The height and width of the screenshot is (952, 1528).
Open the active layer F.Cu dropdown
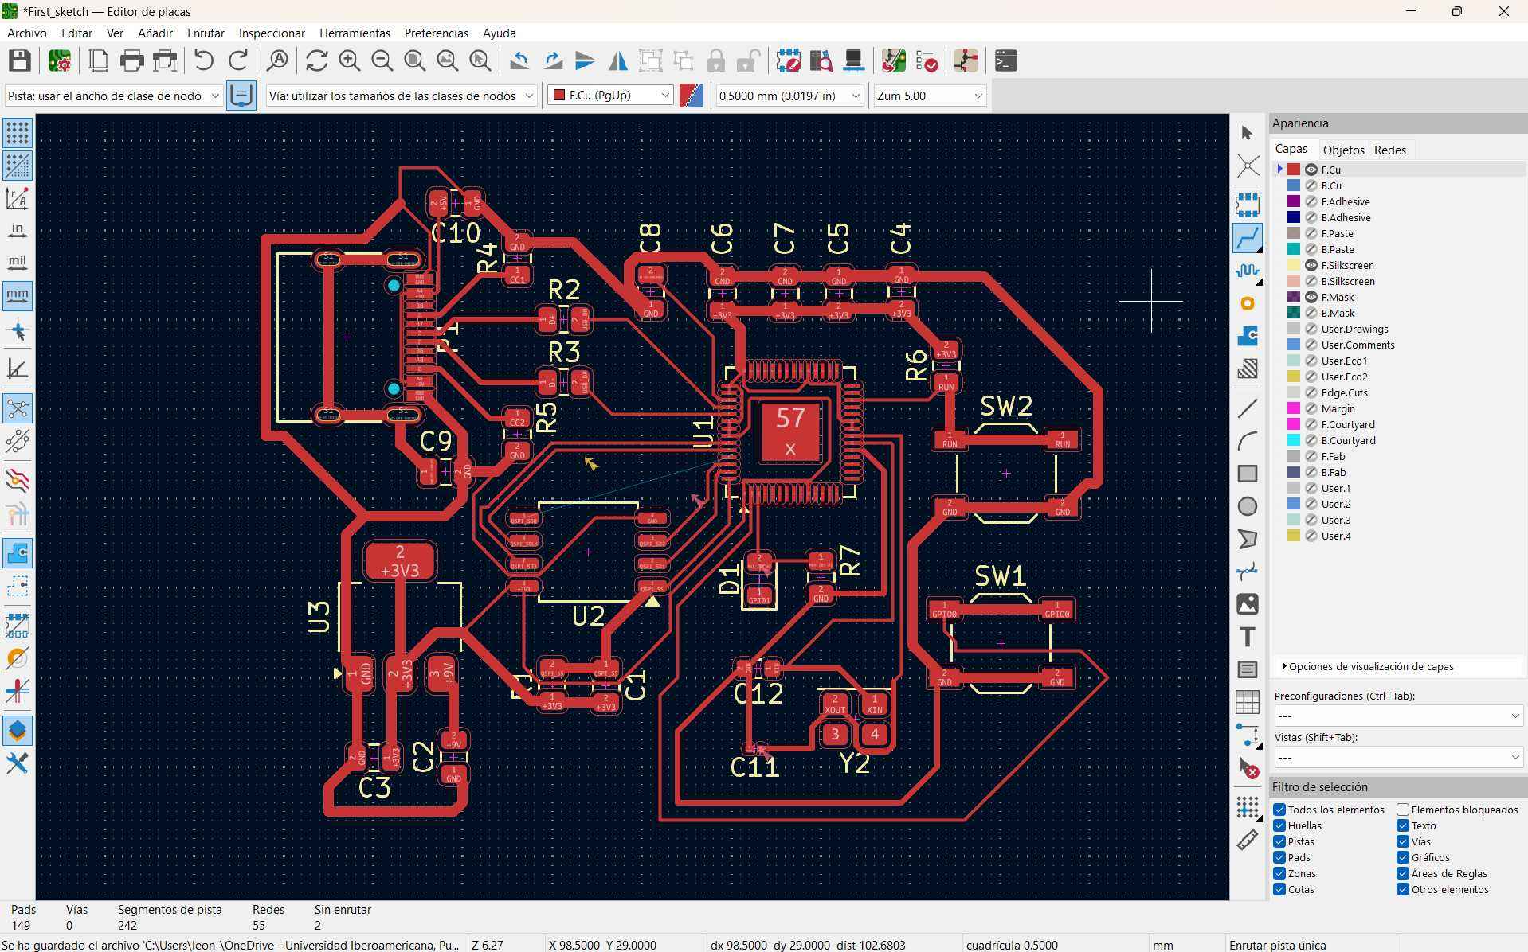664,95
